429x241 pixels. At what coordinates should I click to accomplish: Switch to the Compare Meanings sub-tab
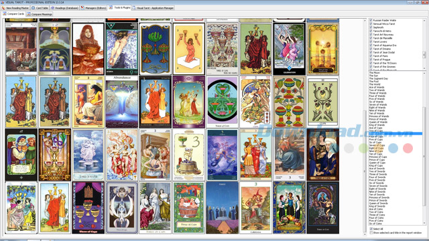pos(40,14)
